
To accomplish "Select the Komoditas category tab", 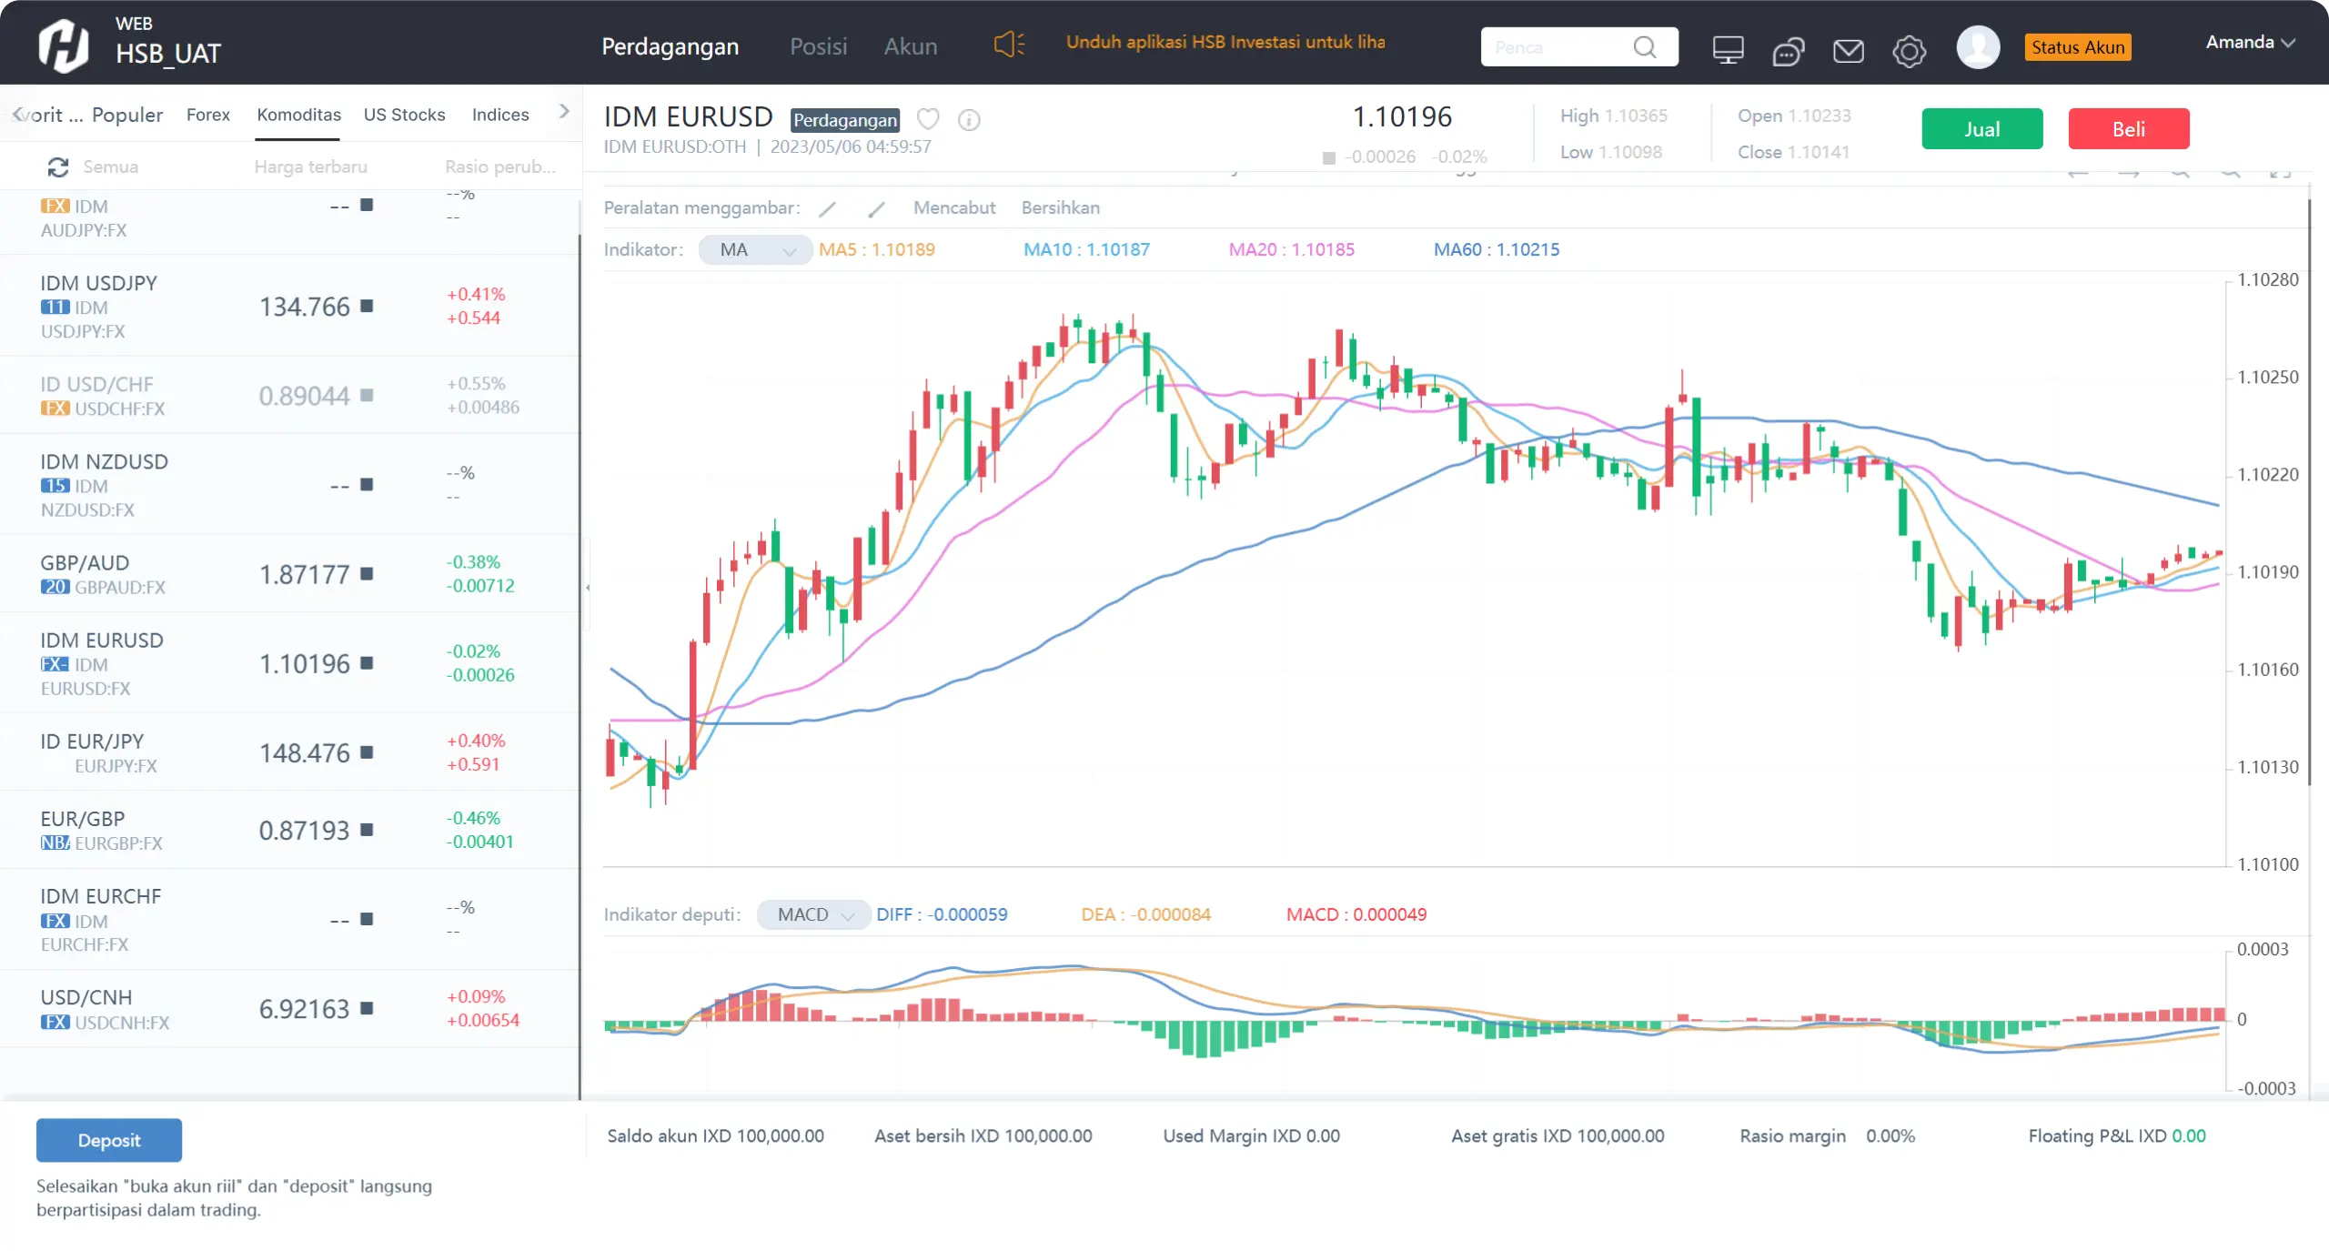I will click(298, 115).
